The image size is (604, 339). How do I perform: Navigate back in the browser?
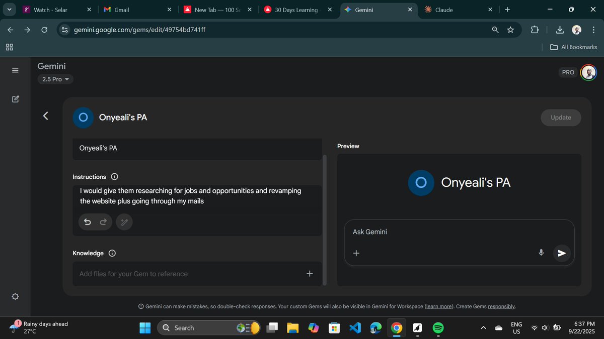(x=11, y=30)
